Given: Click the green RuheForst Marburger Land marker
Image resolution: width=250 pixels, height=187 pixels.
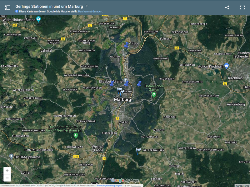Looking at the screenshot, I should [76, 136].
